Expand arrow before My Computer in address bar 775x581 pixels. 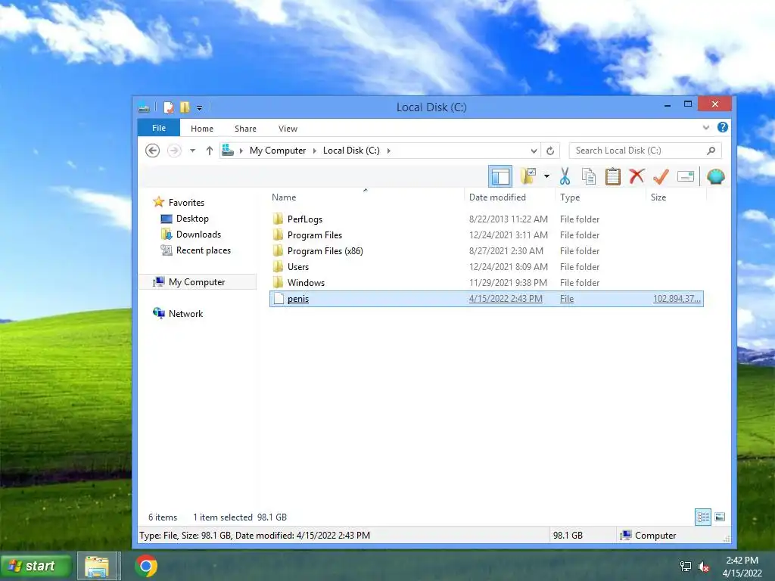[241, 151]
